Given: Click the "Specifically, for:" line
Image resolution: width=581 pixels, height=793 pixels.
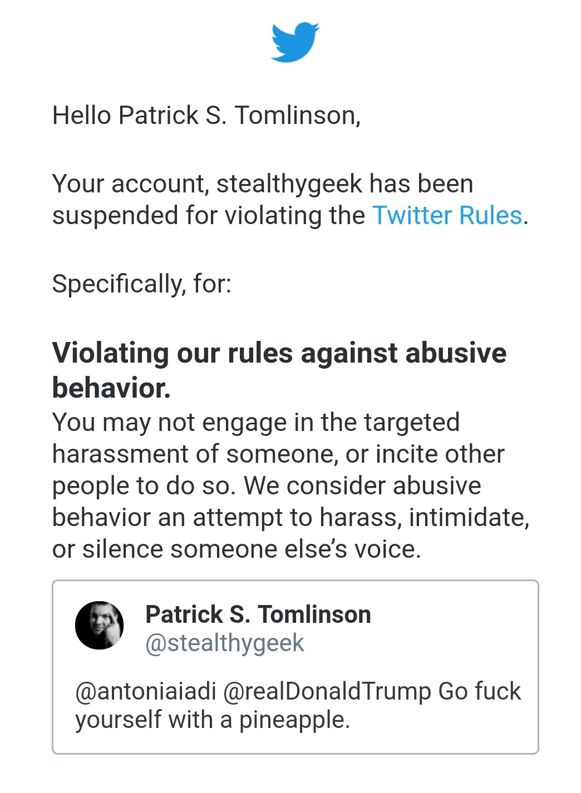Looking at the screenshot, I should click(141, 284).
